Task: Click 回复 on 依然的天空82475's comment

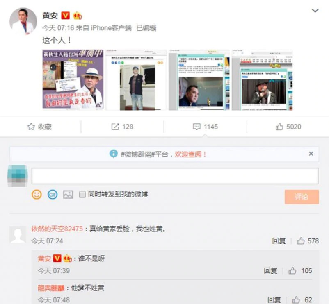Action: pos(279,241)
